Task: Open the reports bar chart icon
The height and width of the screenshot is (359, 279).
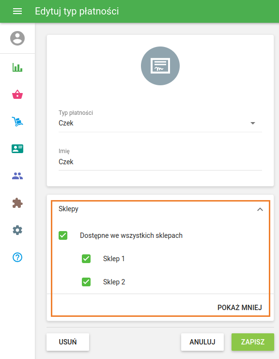Action: (x=17, y=67)
